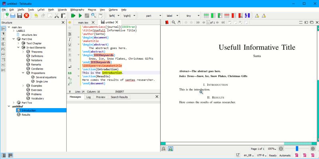Close the Structure panel
Viewport: 319px width, 159px height.
click(x=63, y=23)
